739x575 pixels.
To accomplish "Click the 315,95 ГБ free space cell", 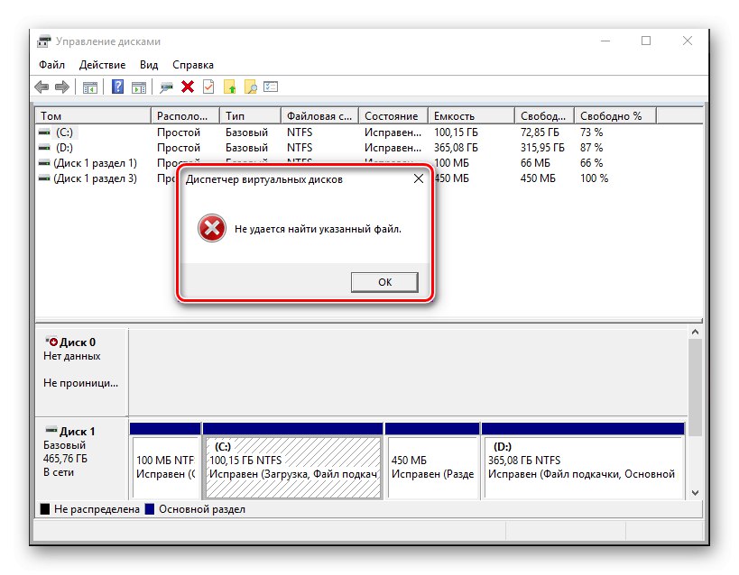I will tap(542, 148).
